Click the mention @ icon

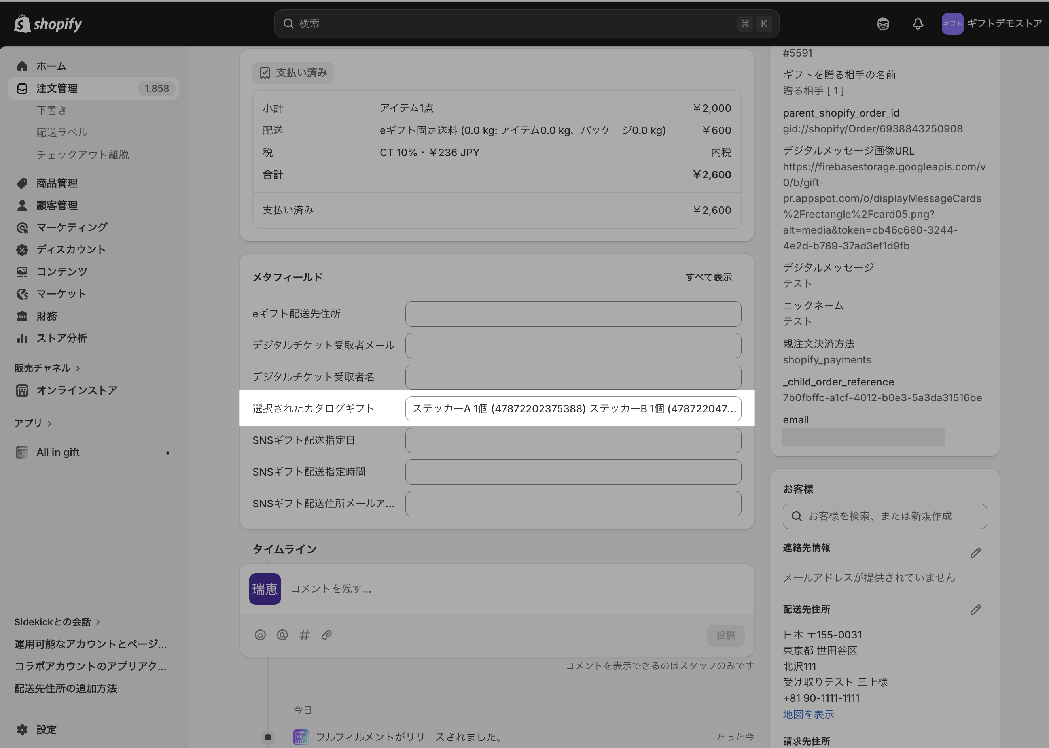click(x=282, y=635)
